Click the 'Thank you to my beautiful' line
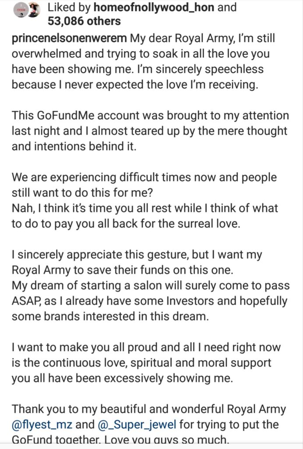This screenshot has height=449, width=303. coord(148,409)
